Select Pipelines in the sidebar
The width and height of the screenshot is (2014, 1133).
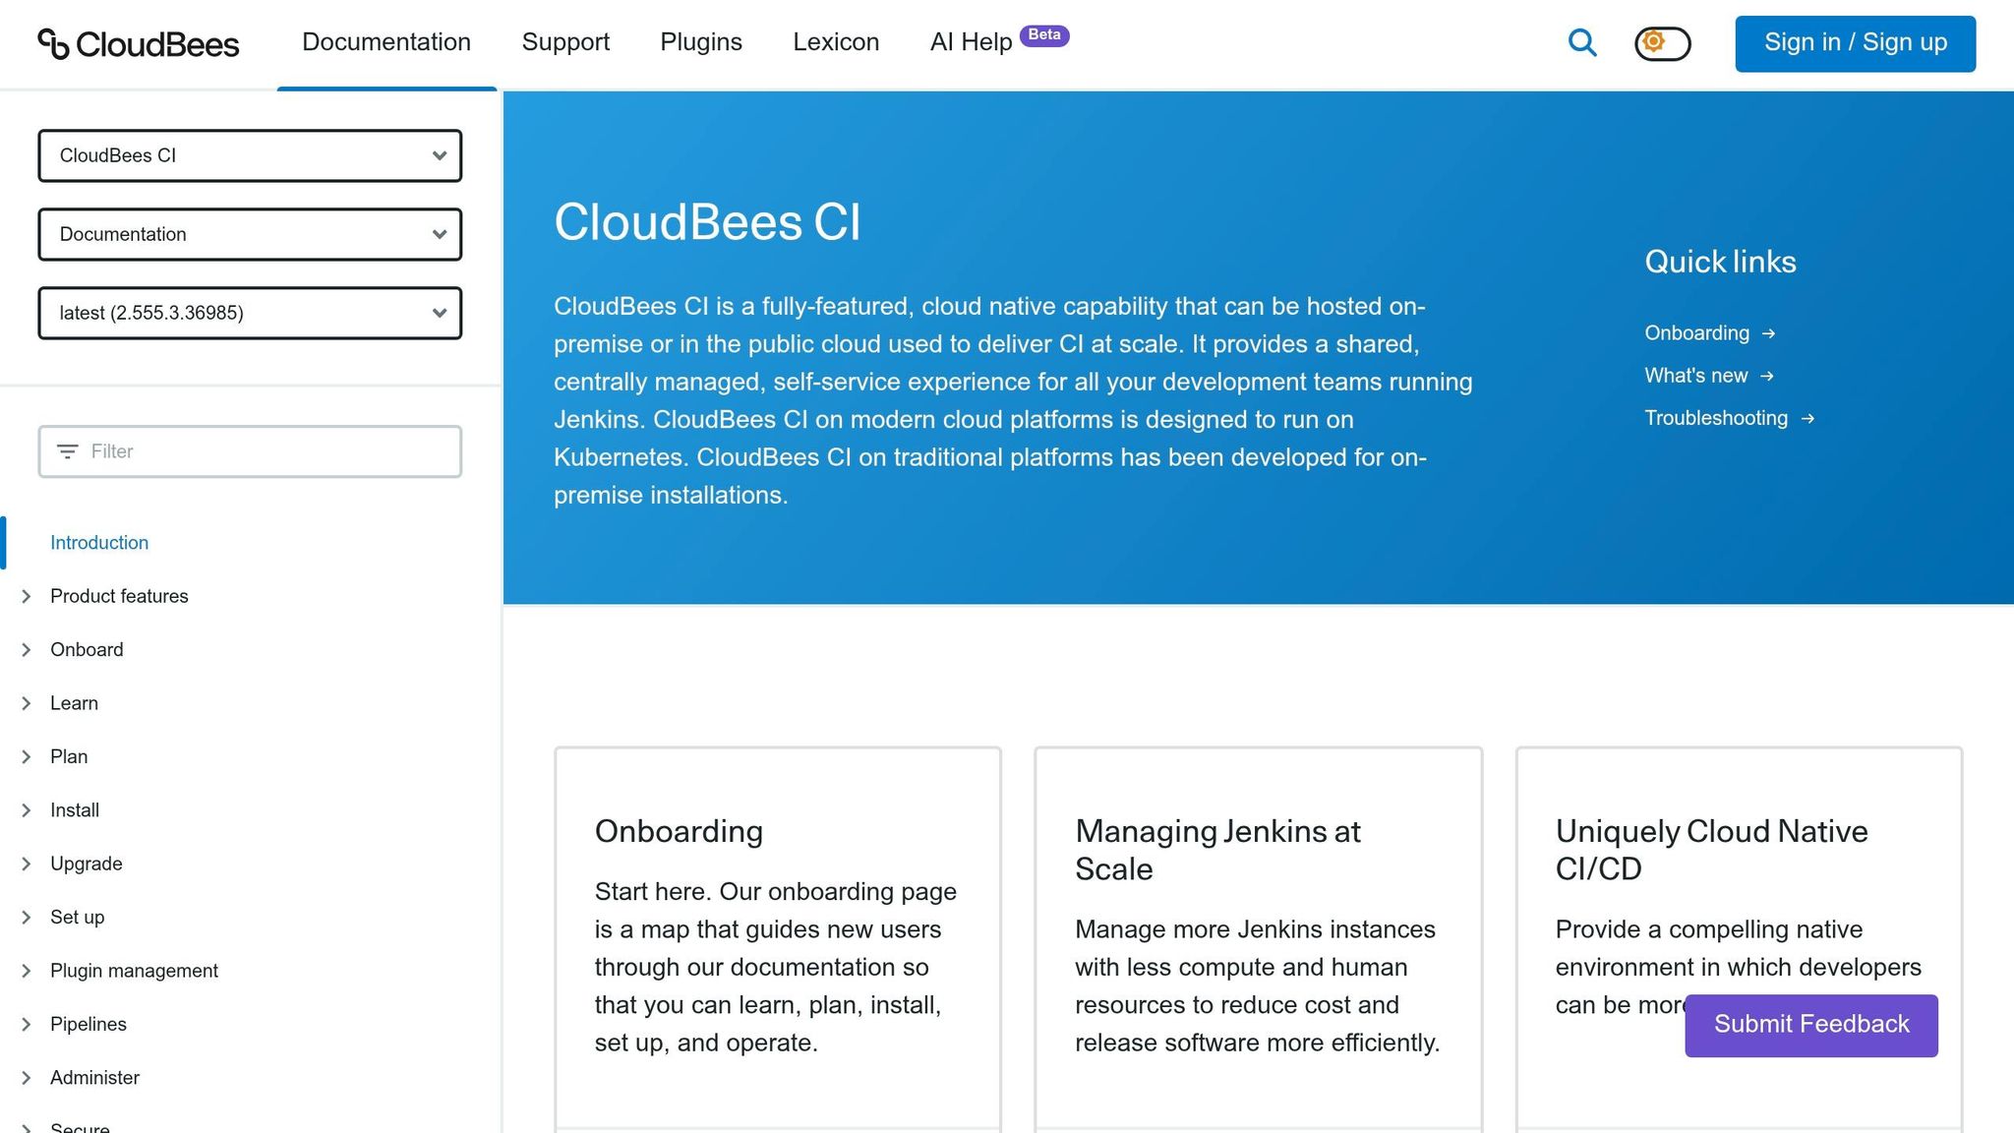coord(89,1024)
